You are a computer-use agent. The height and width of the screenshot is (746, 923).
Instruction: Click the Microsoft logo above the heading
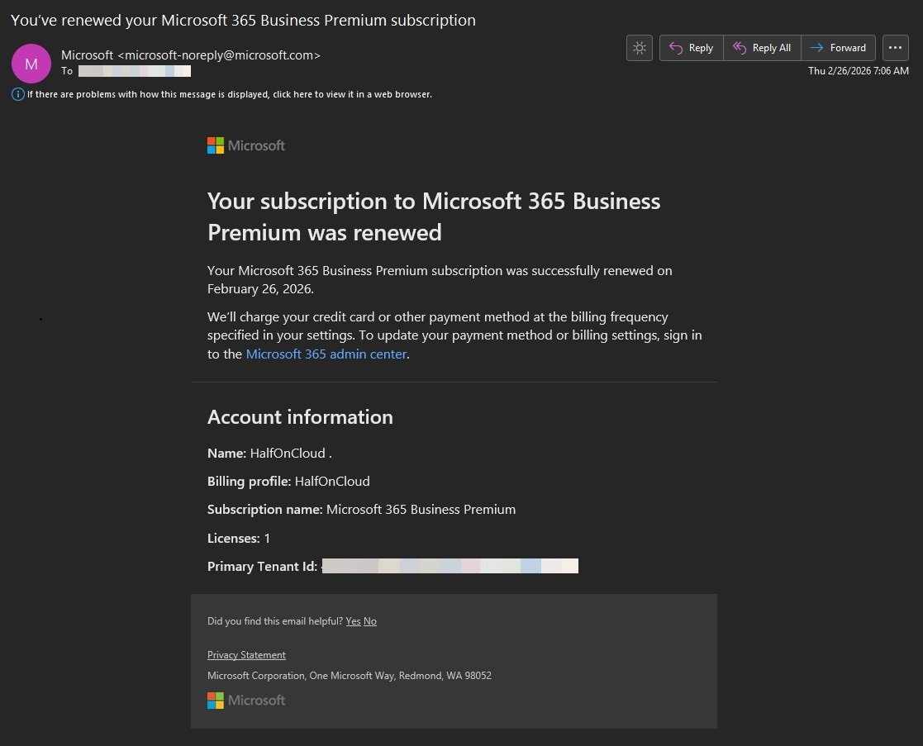tap(246, 145)
